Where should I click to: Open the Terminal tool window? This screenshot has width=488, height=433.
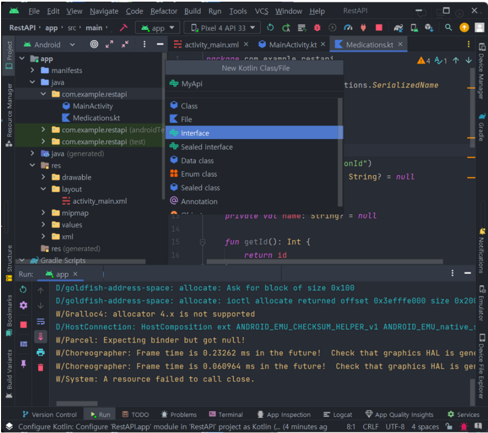tap(226, 415)
